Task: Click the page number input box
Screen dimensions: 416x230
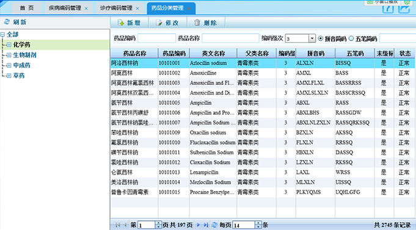Action: pos(147,225)
